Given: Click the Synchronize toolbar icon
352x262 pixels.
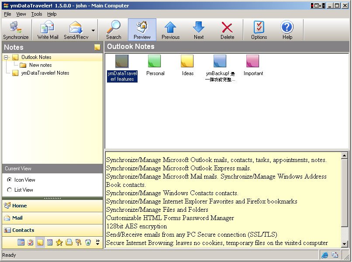Looking at the screenshot, I should (x=16, y=30).
